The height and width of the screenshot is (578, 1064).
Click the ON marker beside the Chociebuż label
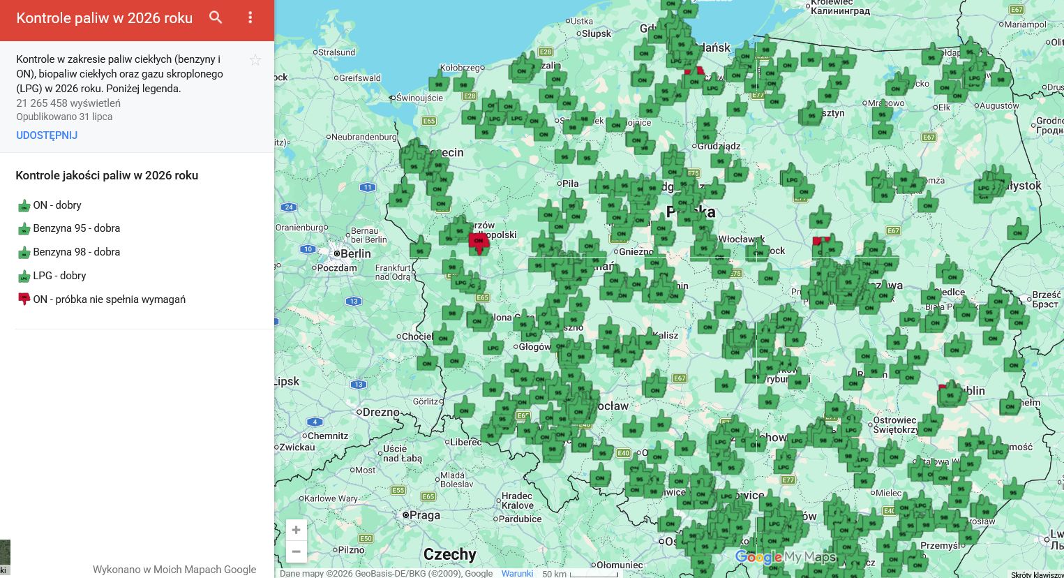coord(443,335)
